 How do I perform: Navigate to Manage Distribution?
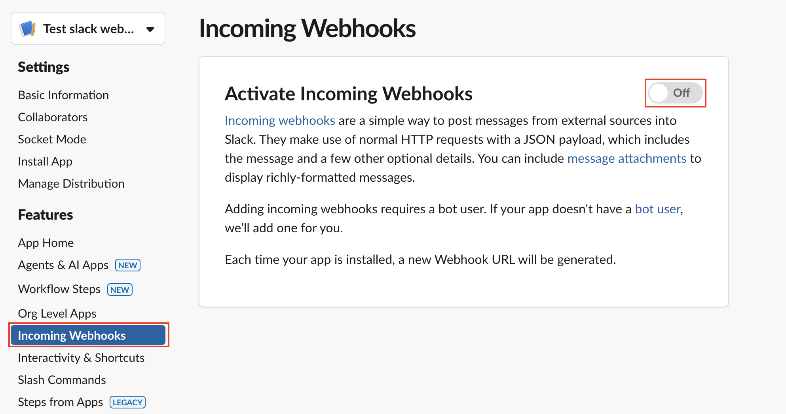[71, 184]
